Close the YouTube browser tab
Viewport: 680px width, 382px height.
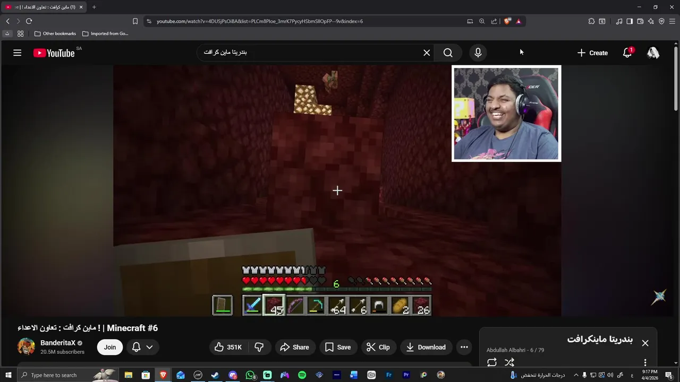point(81,7)
